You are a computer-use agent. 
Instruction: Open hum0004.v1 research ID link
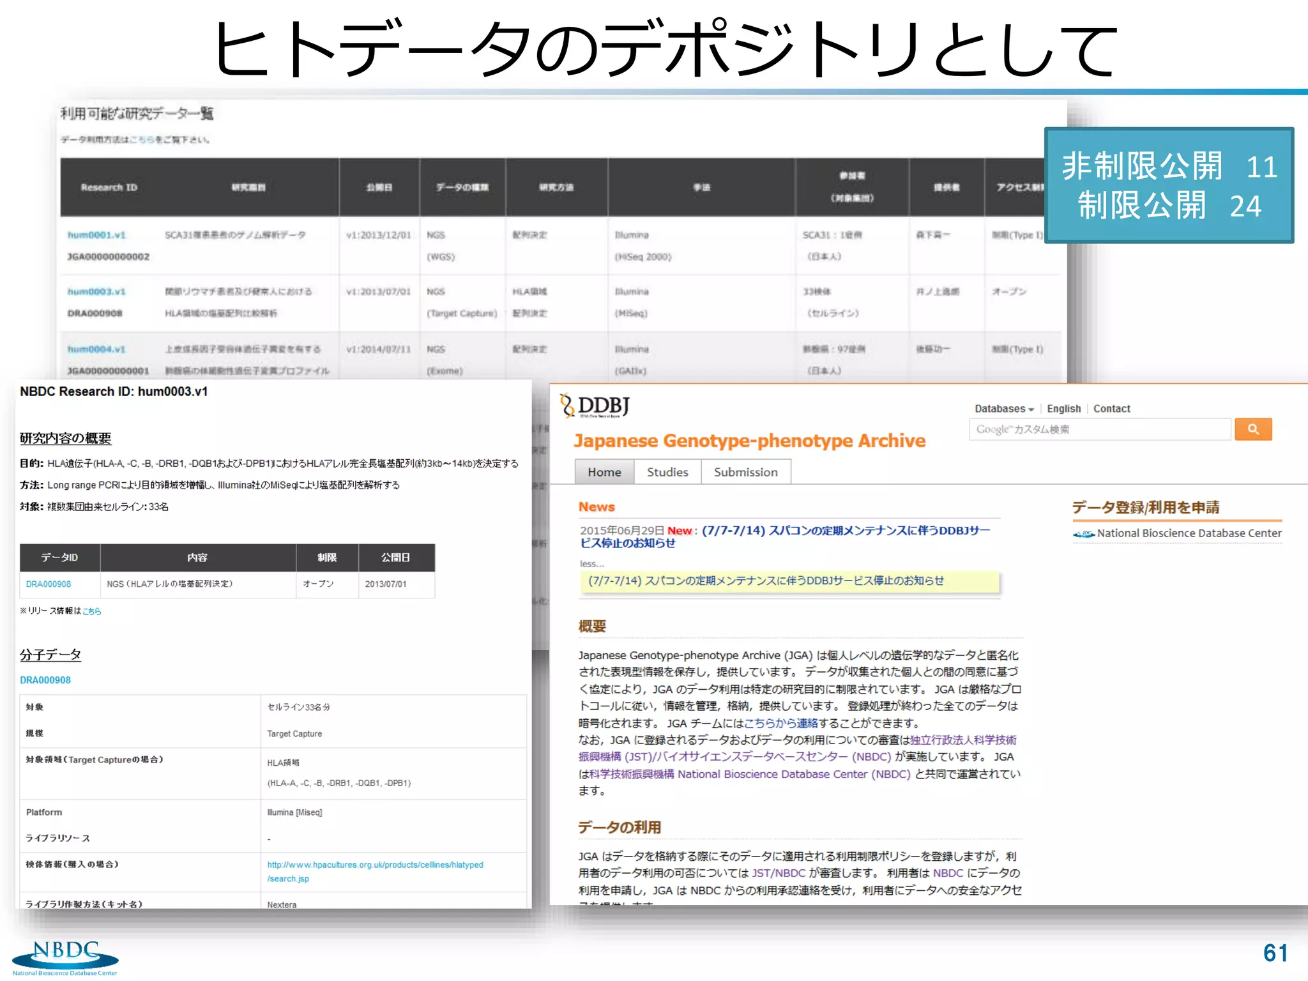point(96,349)
